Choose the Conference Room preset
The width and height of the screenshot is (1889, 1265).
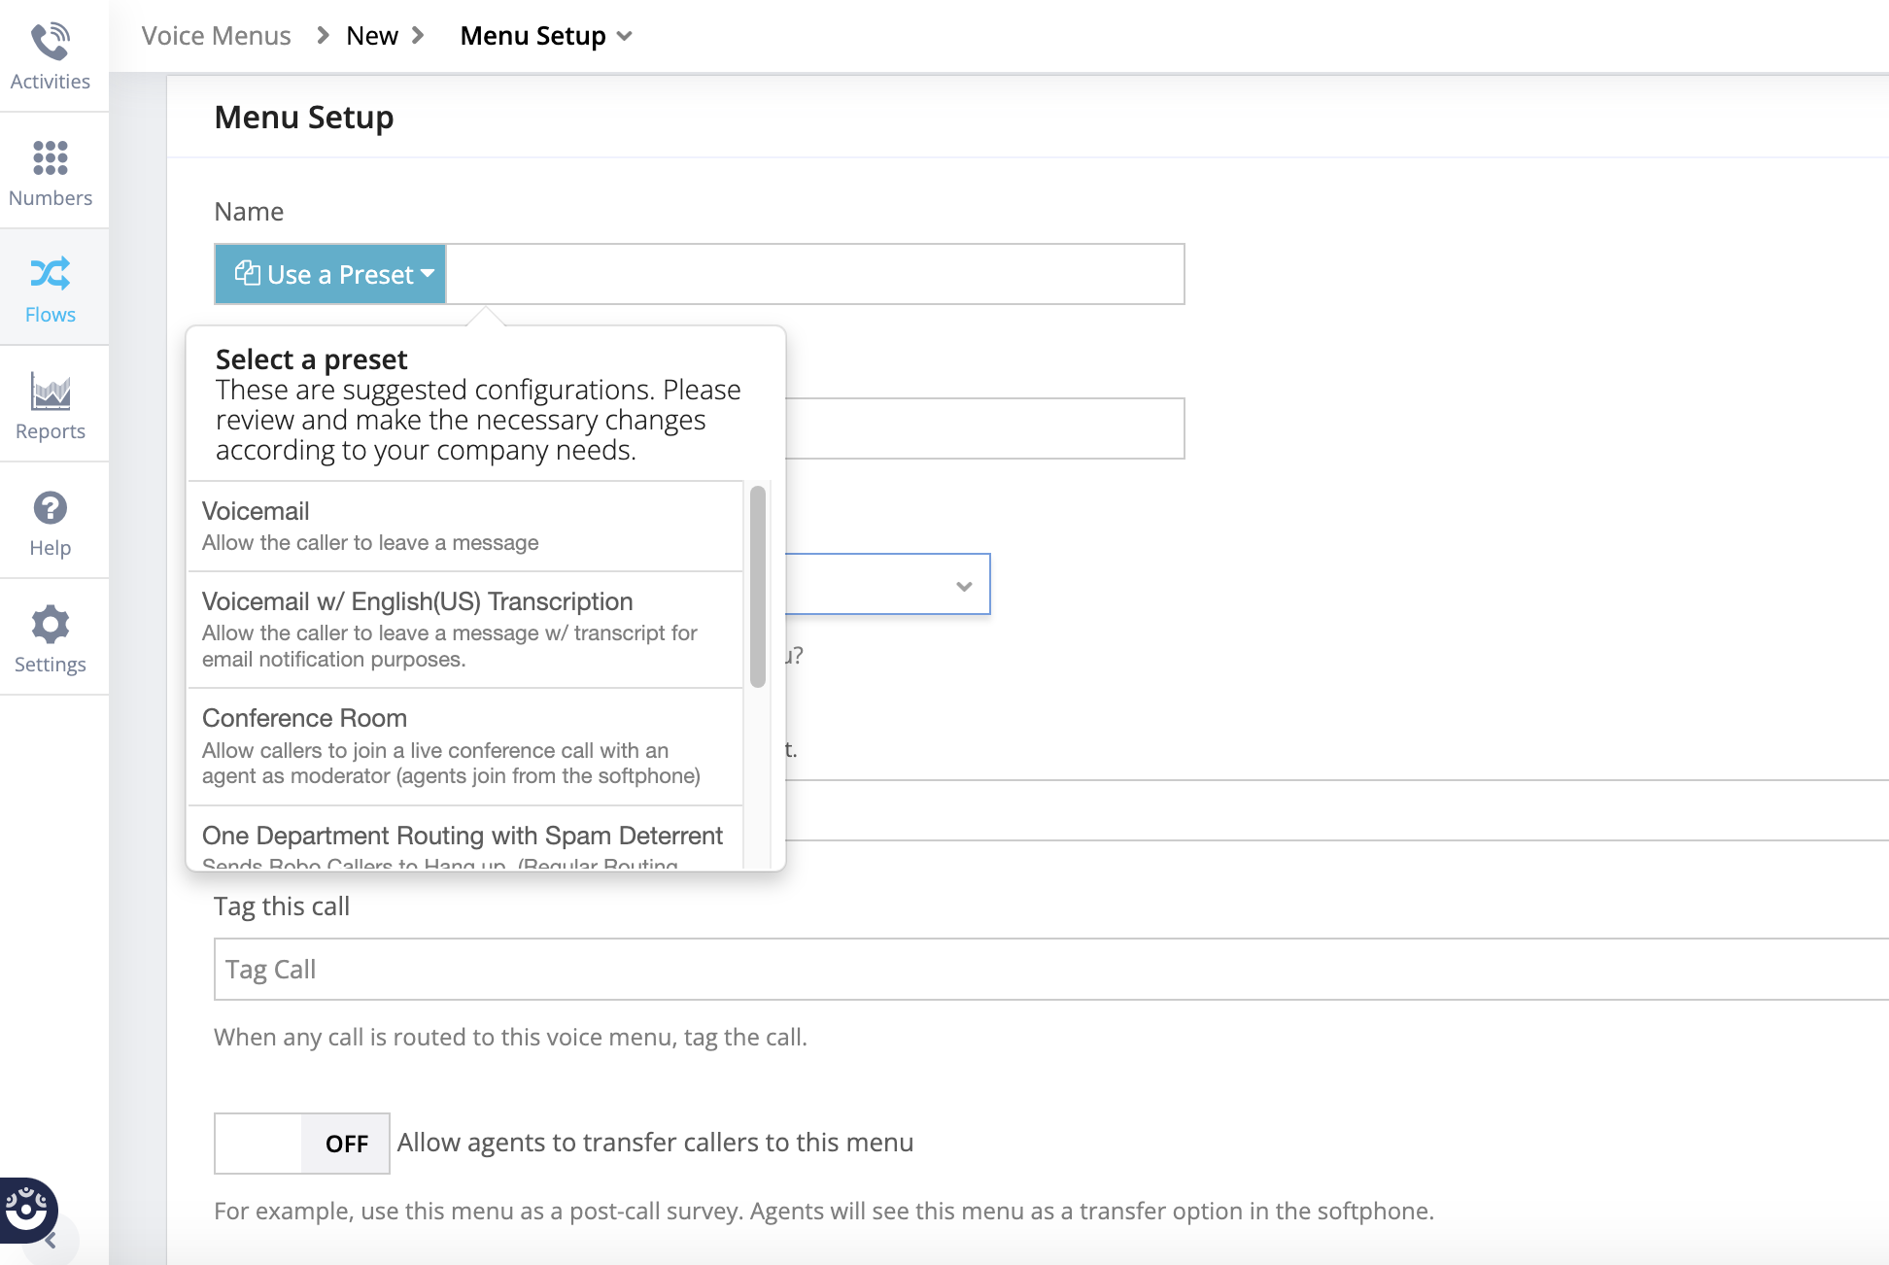(464, 746)
